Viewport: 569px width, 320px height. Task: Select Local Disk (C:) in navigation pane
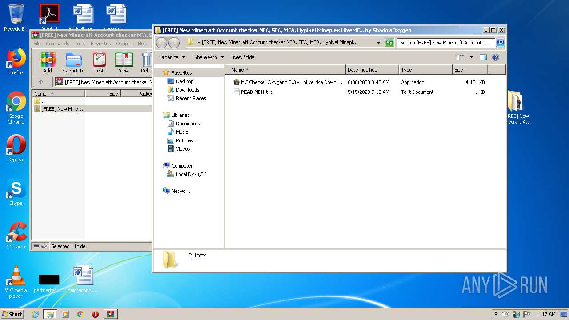pyautogui.click(x=191, y=174)
